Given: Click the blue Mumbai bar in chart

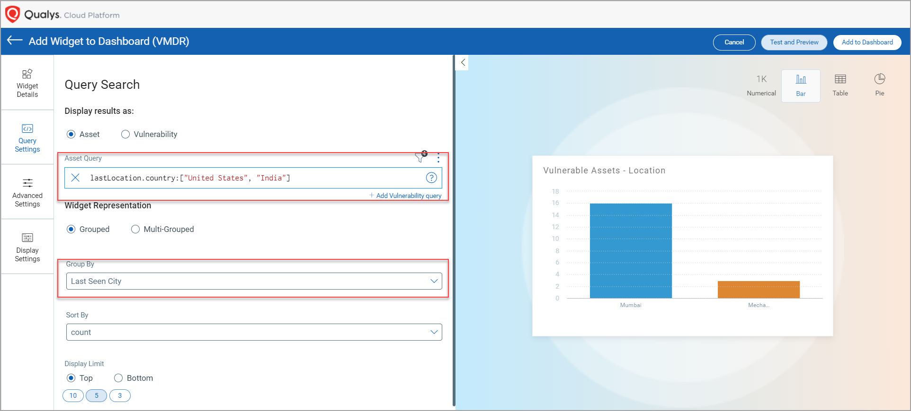Looking at the screenshot, I should click(631, 251).
